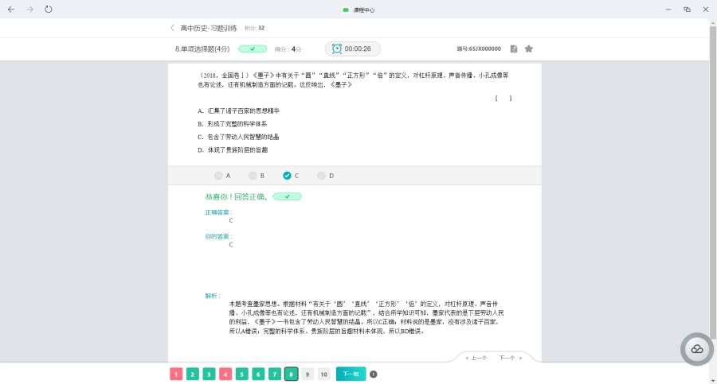This screenshot has width=717, height=384.
Task: Reload the page with the refresh icon
Action: 49,10
